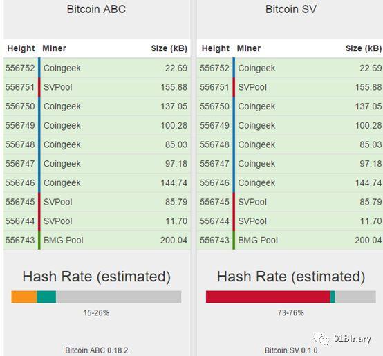This screenshot has height=356, width=383.
Task: Select block 556751 SVPool row in Bitcoin SV
Action: pos(290,87)
